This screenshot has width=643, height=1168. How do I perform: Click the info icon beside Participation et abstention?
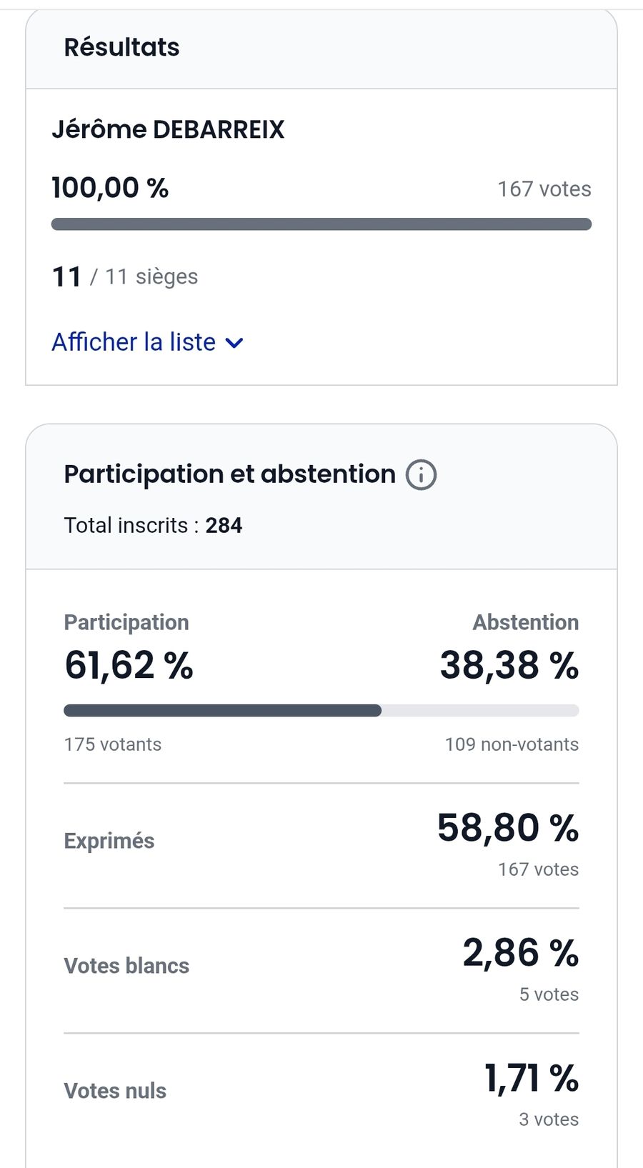point(421,475)
